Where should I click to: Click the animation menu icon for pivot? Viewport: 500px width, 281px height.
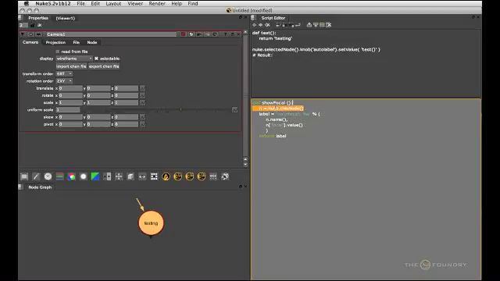click(142, 124)
